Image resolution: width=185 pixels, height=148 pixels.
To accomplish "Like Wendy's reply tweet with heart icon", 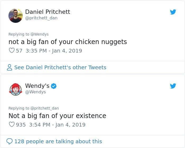I will pos(12,124).
